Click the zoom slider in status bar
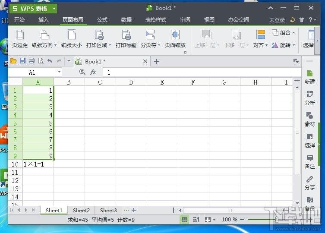This screenshot has height=233, width=325. click(x=276, y=220)
